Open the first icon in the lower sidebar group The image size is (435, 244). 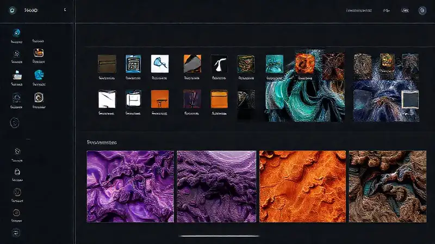17,152
